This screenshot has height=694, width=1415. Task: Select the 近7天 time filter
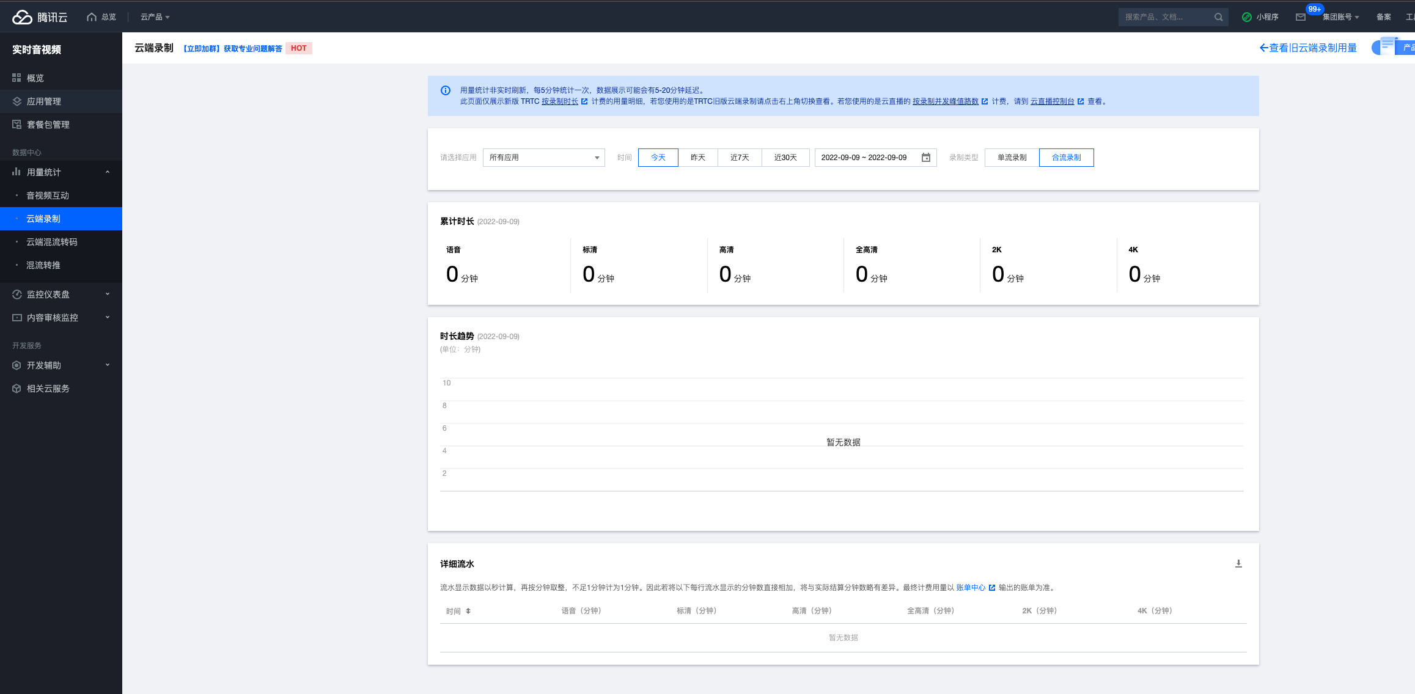pos(740,158)
